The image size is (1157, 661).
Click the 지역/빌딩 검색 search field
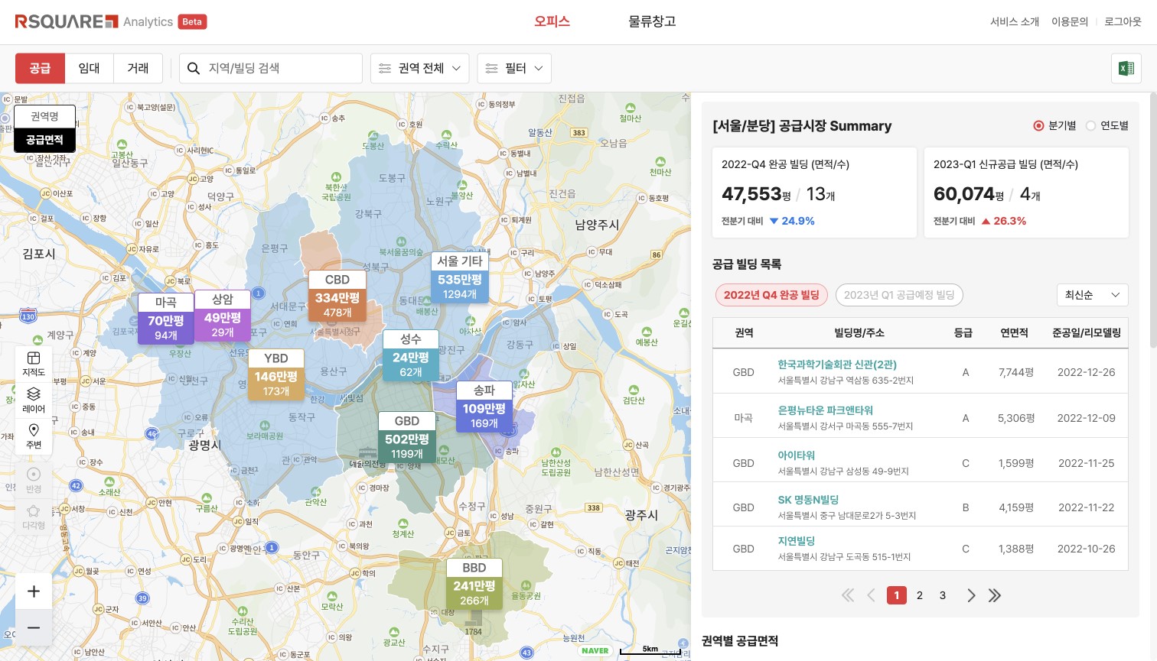279,69
